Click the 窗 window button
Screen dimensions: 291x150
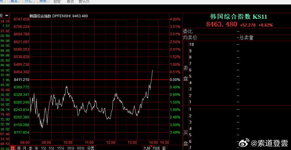164,148
